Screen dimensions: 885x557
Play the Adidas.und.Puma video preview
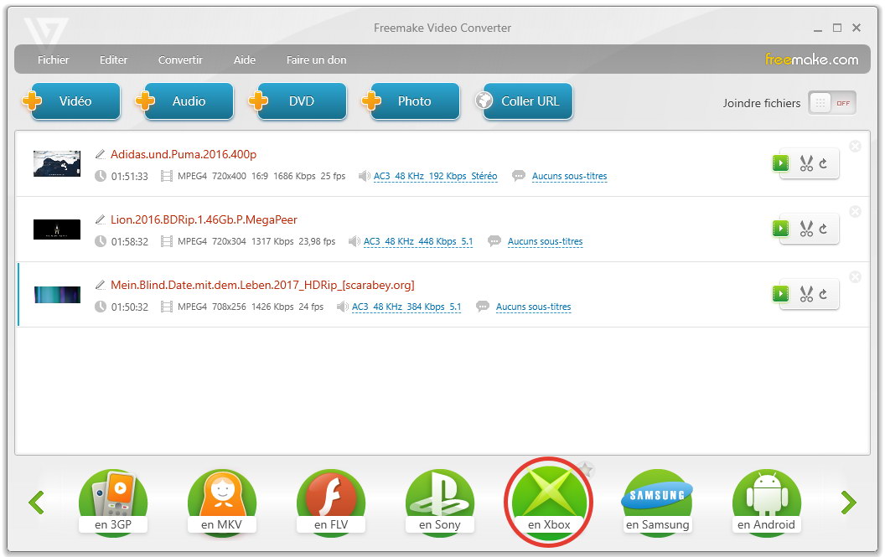click(780, 163)
